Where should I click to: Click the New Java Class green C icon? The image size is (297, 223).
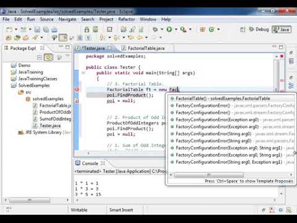point(212,29)
